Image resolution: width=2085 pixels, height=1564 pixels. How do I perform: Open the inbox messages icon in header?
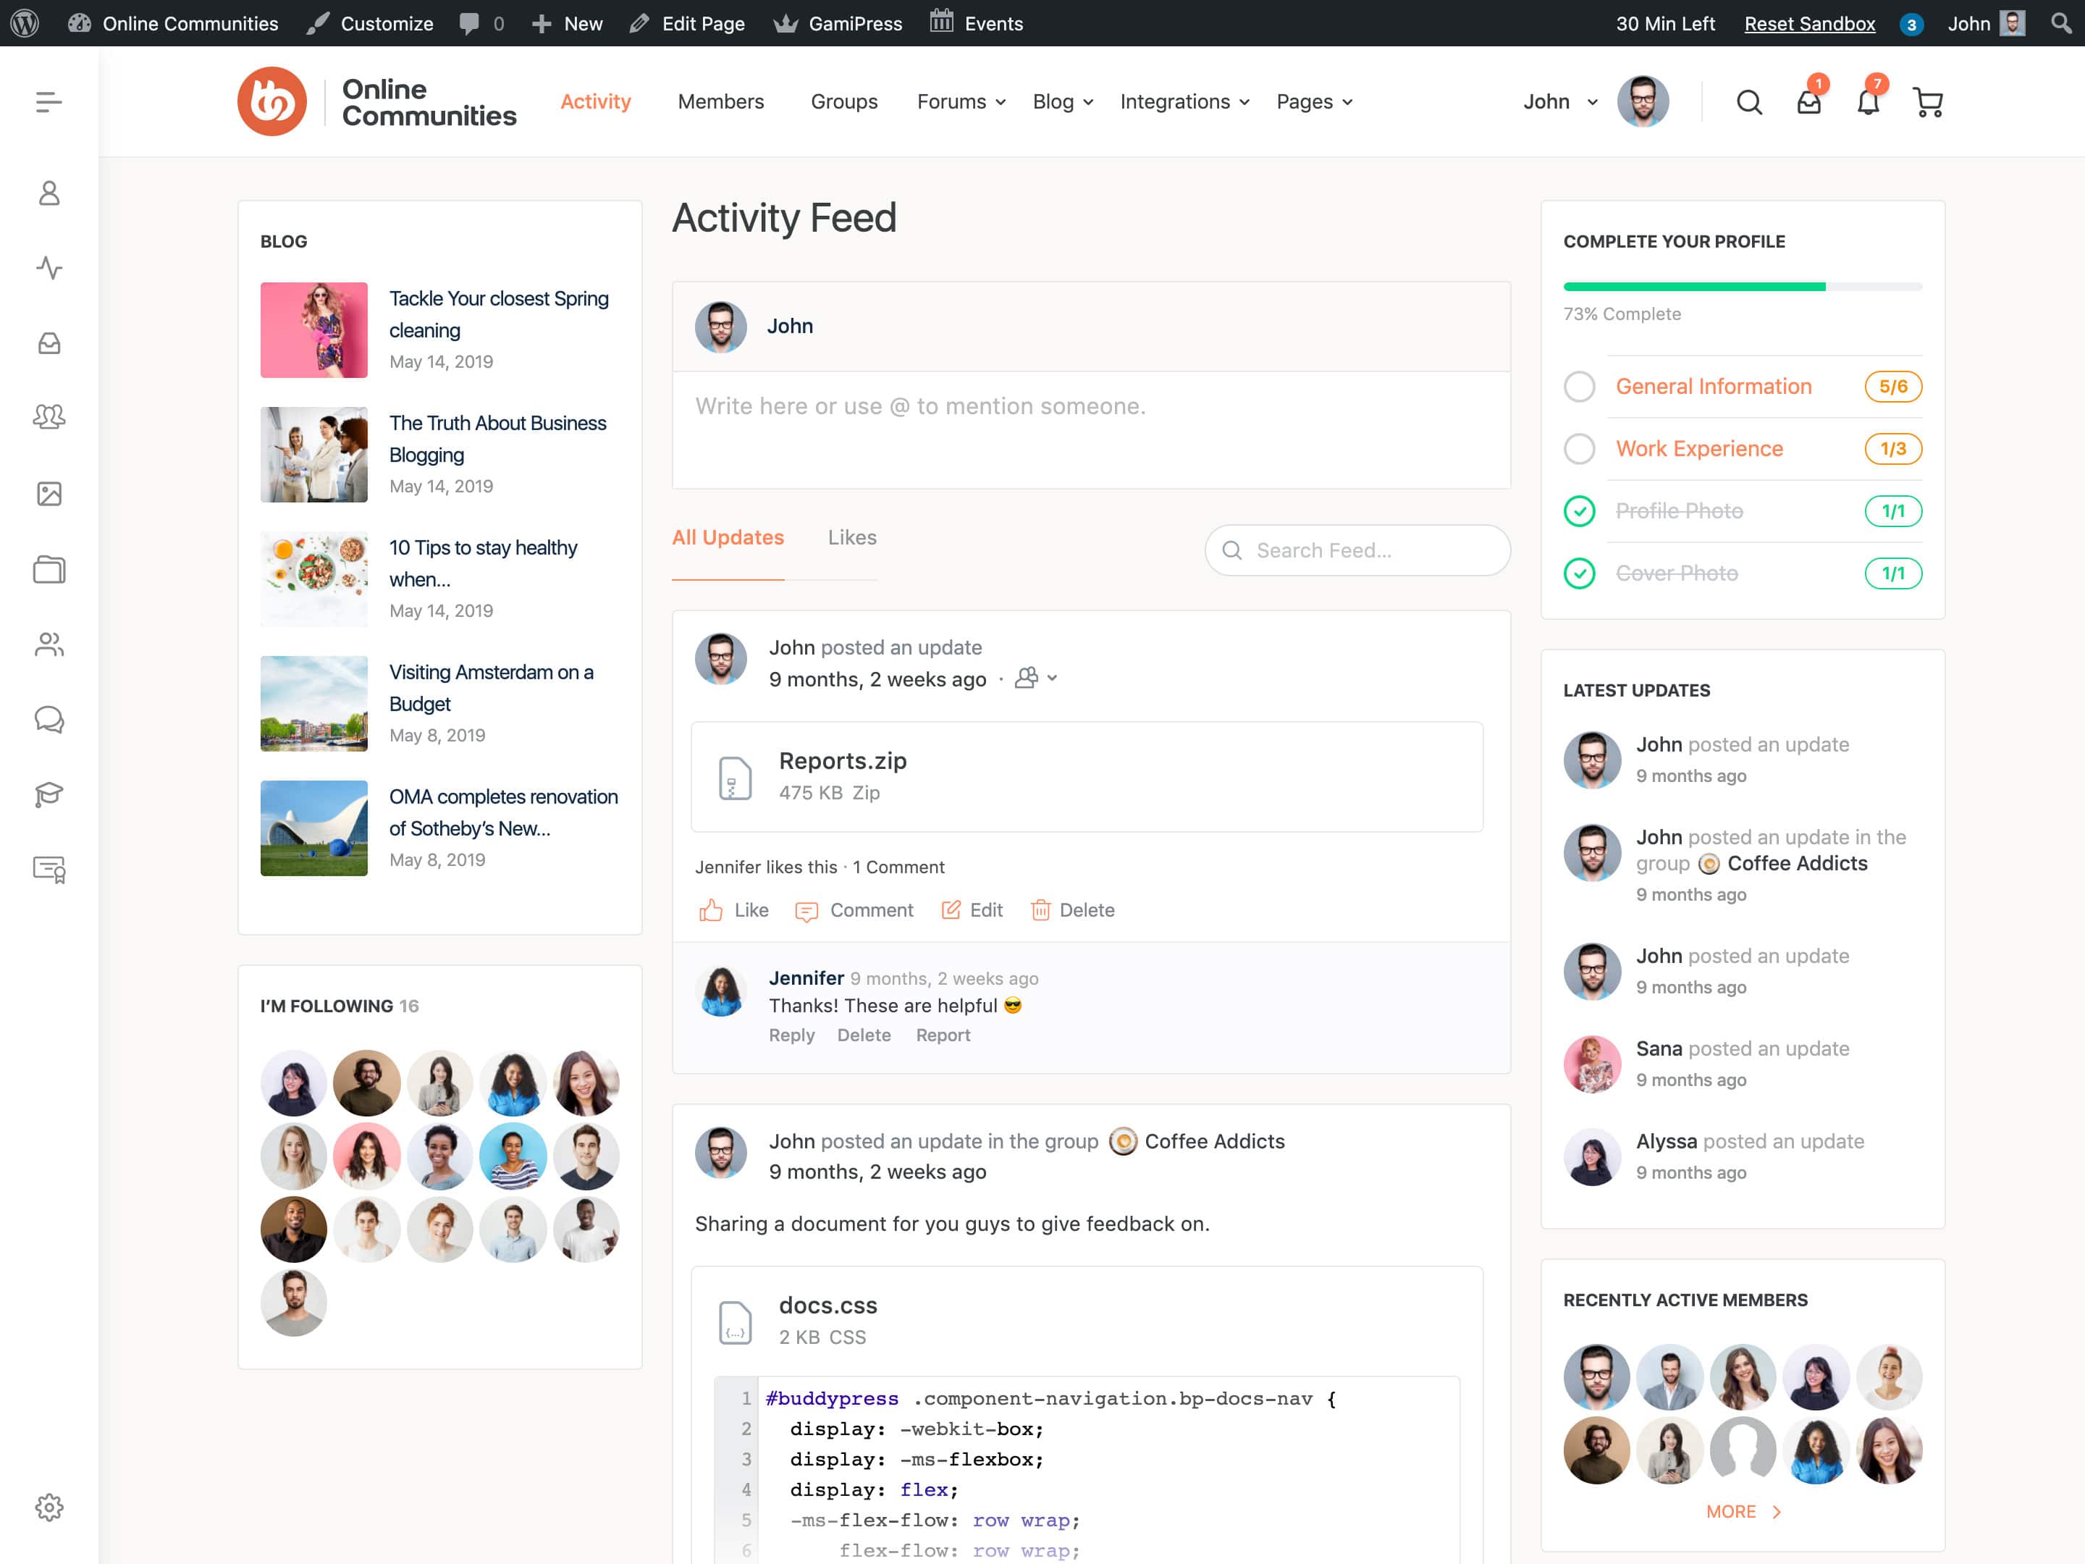tap(1808, 102)
